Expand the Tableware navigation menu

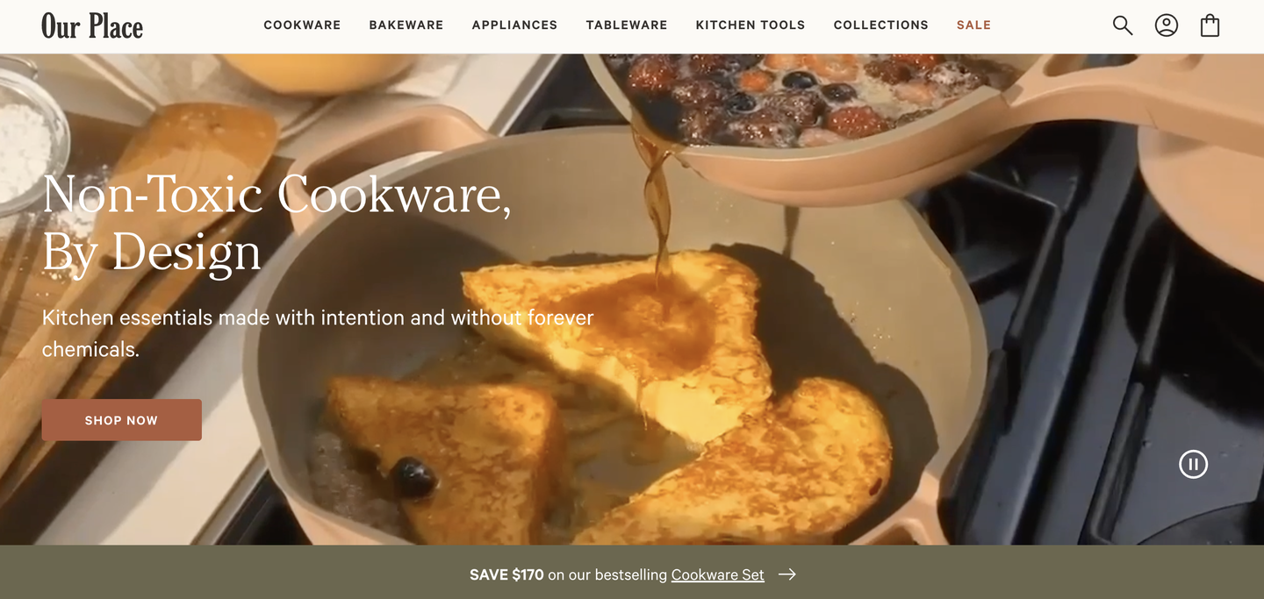[627, 25]
